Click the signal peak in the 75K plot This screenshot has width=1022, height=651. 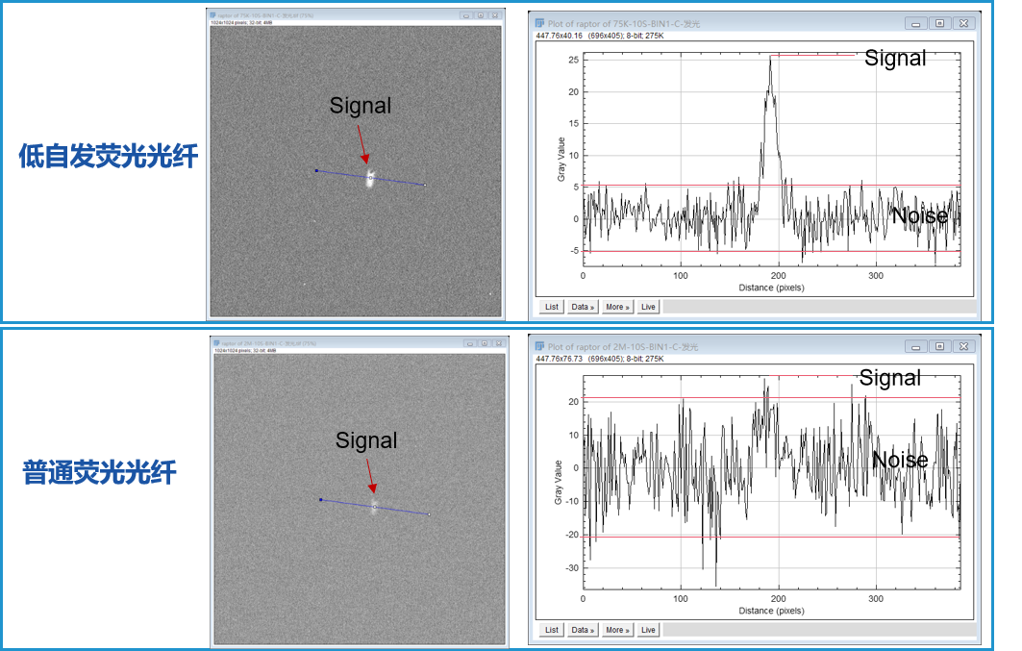coord(770,60)
